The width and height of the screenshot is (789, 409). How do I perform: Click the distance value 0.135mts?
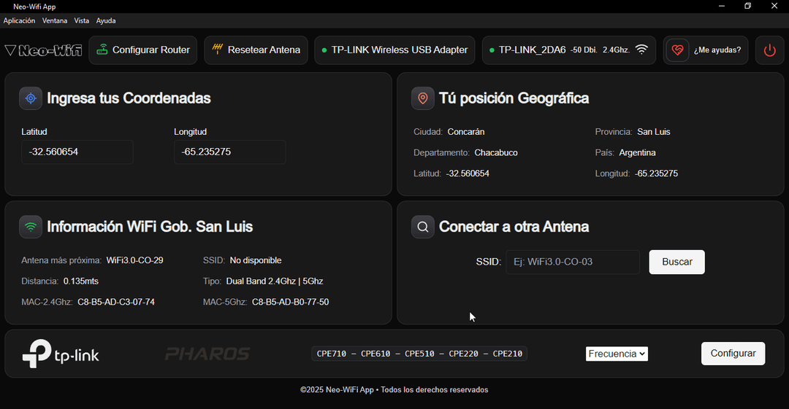pos(81,281)
